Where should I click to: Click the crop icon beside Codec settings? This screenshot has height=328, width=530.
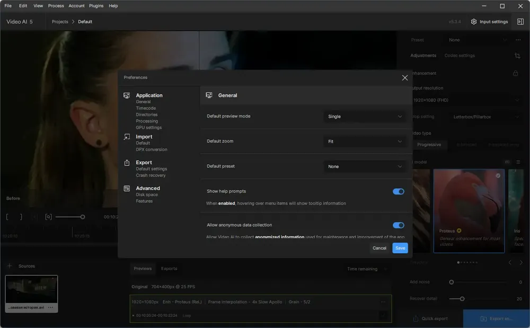[517, 56]
